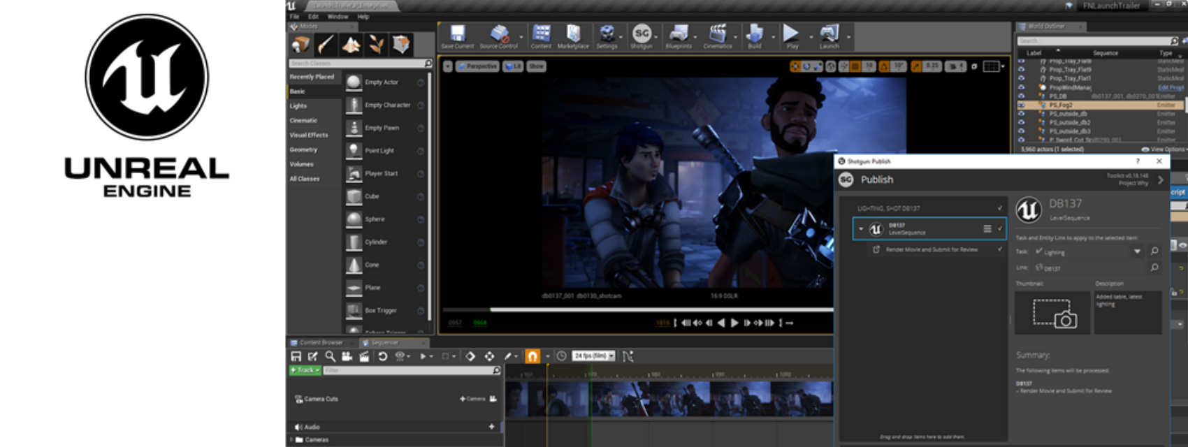Click the thumbnail camera screenshot box

tap(1053, 313)
